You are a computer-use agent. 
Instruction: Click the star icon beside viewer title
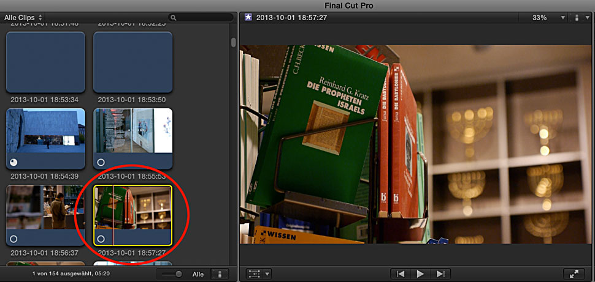click(248, 18)
